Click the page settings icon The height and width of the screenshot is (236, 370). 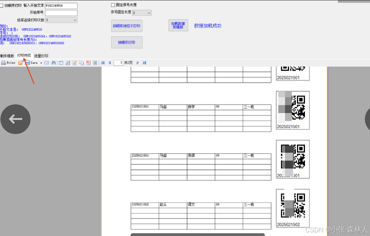(x=95, y=63)
